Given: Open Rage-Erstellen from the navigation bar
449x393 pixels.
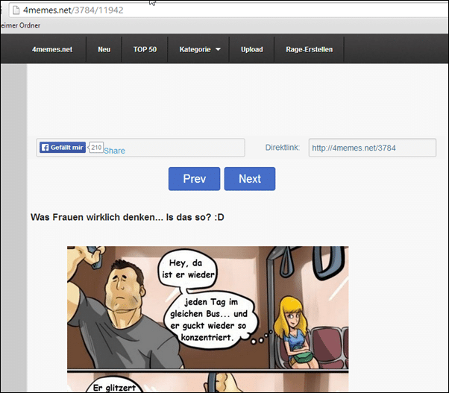Looking at the screenshot, I should point(310,49).
